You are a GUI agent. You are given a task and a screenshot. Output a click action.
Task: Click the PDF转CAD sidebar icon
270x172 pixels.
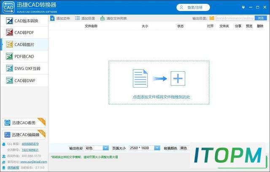(x=9, y=56)
